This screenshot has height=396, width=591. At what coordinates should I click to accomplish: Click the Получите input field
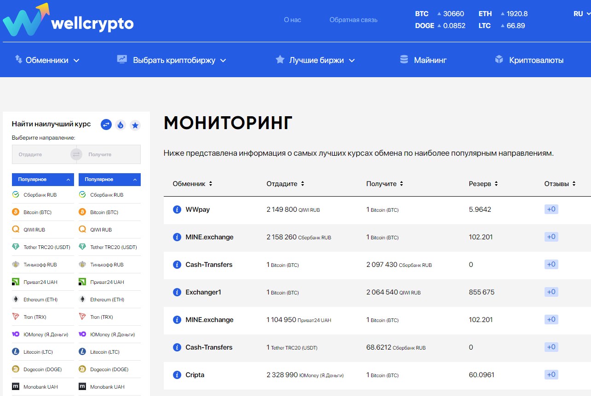click(111, 154)
